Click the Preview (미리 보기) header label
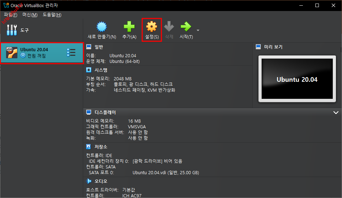 point(273,47)
